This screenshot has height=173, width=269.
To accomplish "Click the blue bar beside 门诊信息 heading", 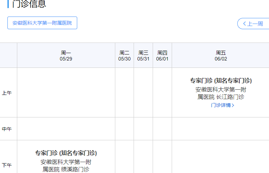I will click(8, 4).
